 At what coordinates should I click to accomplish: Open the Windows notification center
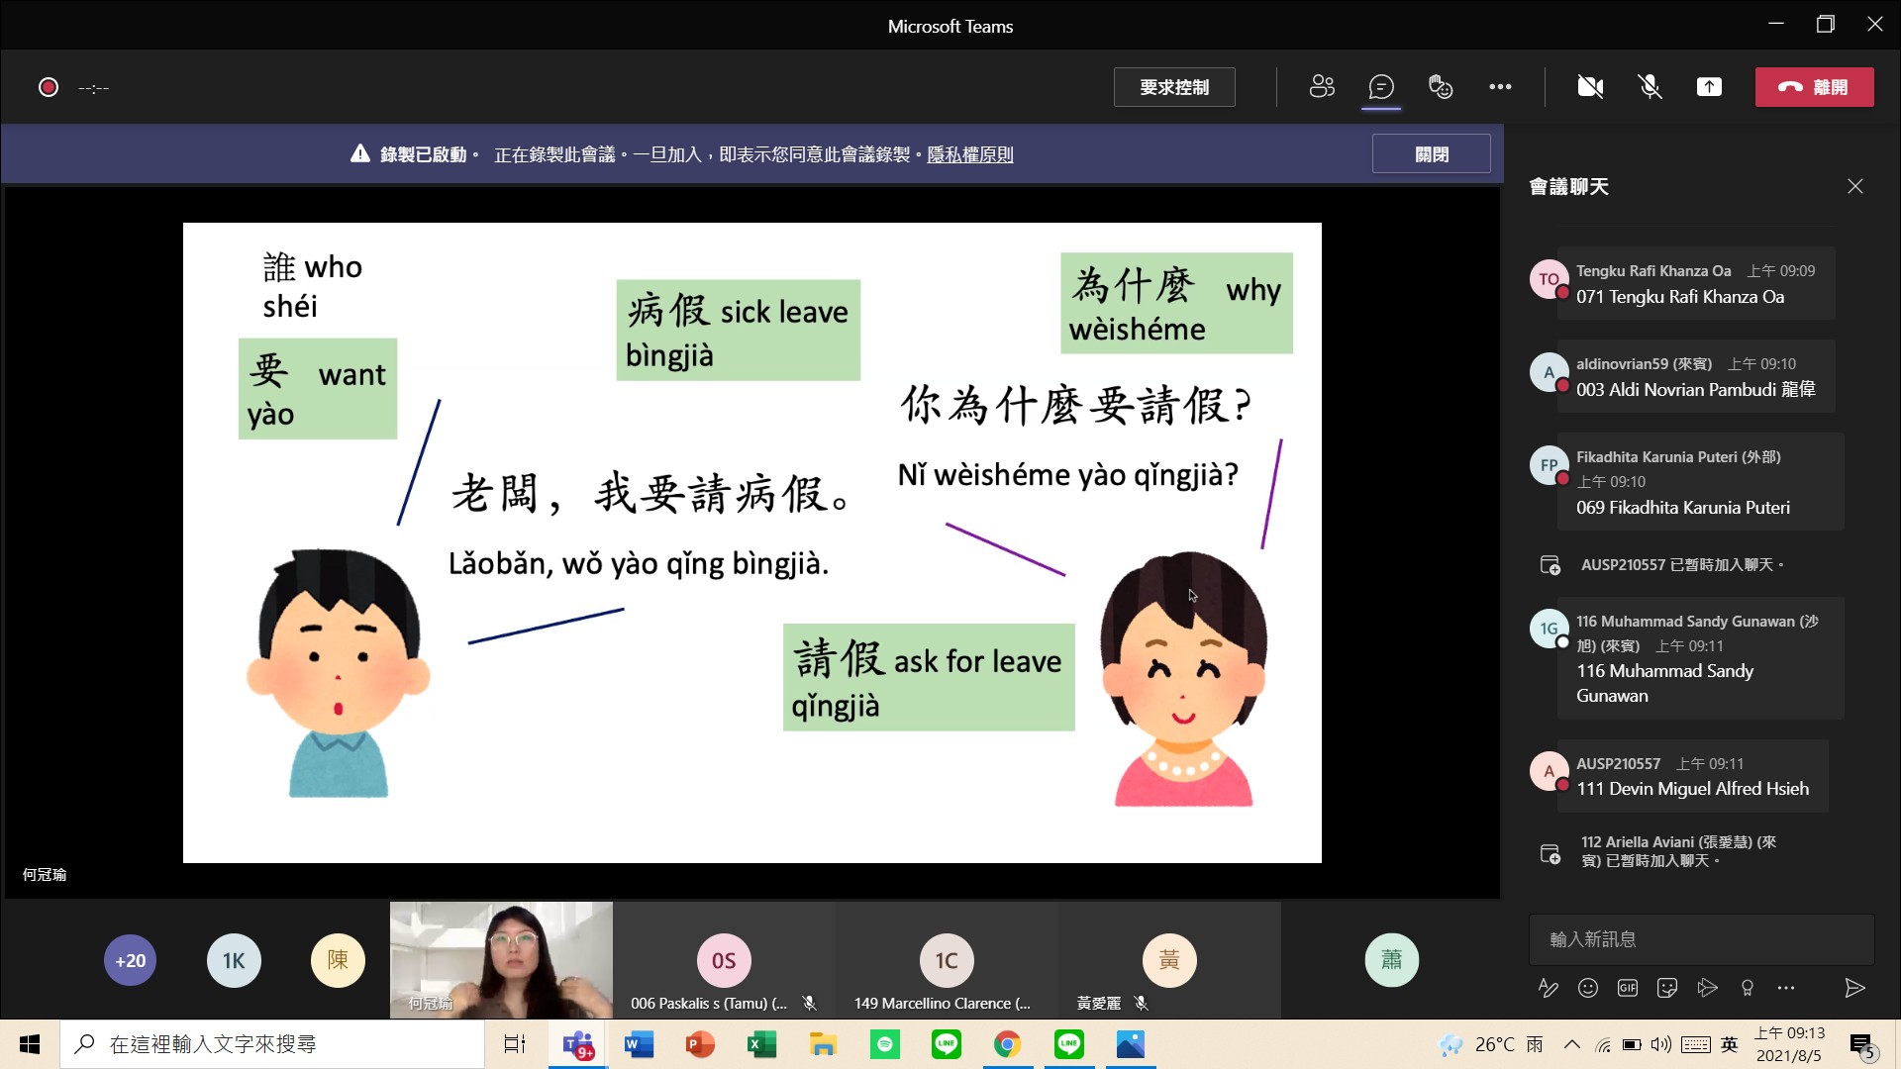tap(1861, 1044)
